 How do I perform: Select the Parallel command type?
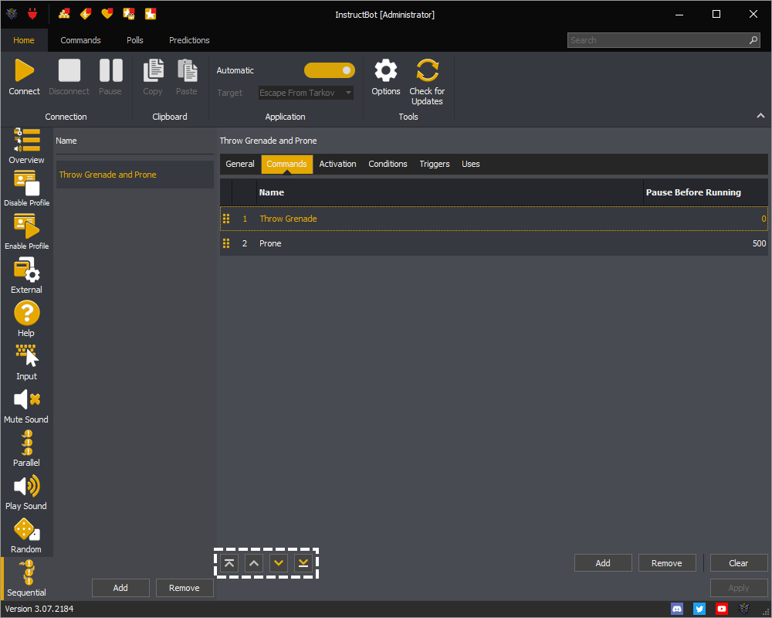point(26,449)
